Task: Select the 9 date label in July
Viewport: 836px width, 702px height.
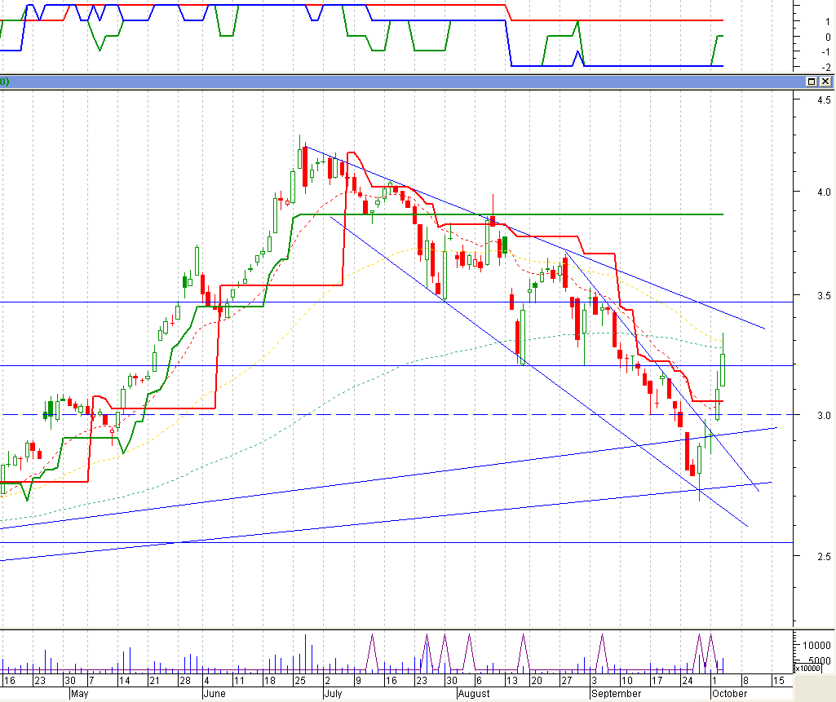Action: pyautogui.click(x=359, y=681)
